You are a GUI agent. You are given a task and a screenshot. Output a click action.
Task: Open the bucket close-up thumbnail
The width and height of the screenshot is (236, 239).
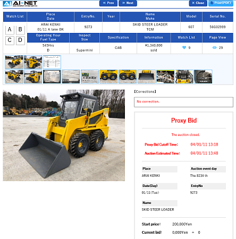(x=147, y=76)
